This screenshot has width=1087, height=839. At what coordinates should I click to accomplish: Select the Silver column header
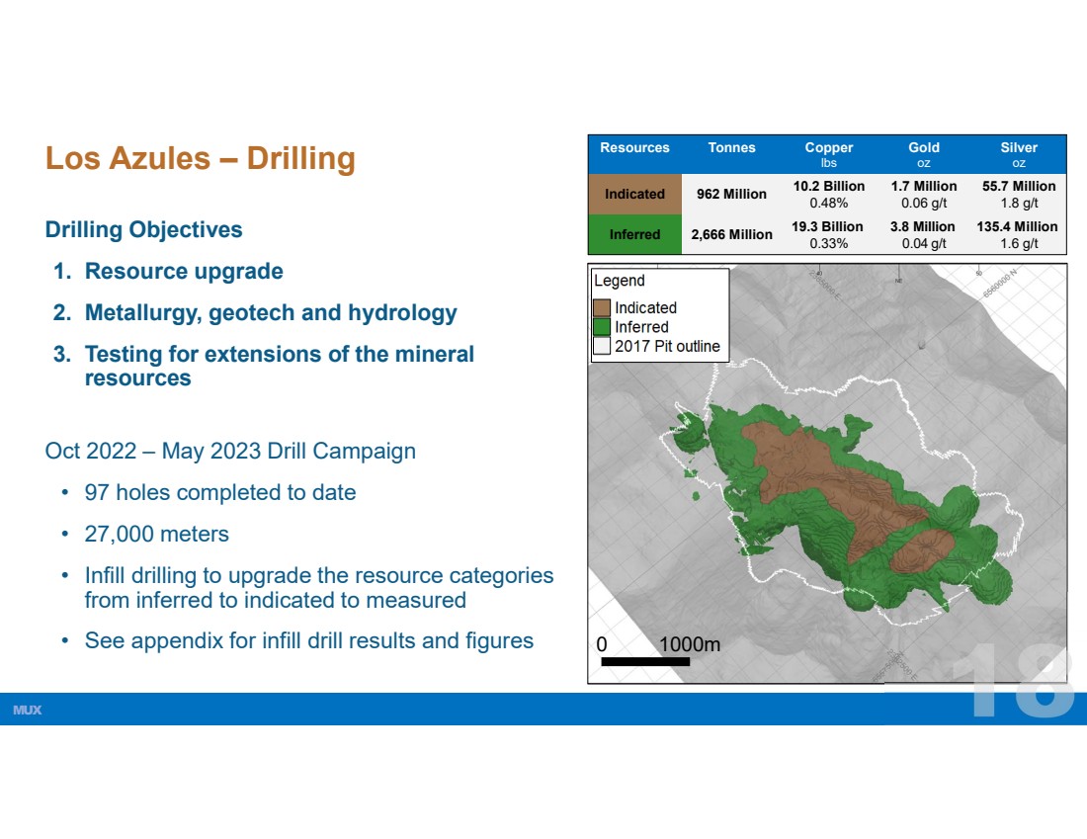pyautogui.click(x=1019, y=154)
